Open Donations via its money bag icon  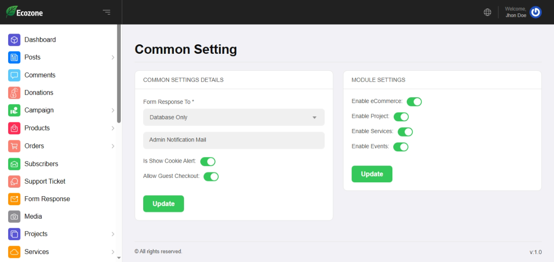tap(14, 93)
